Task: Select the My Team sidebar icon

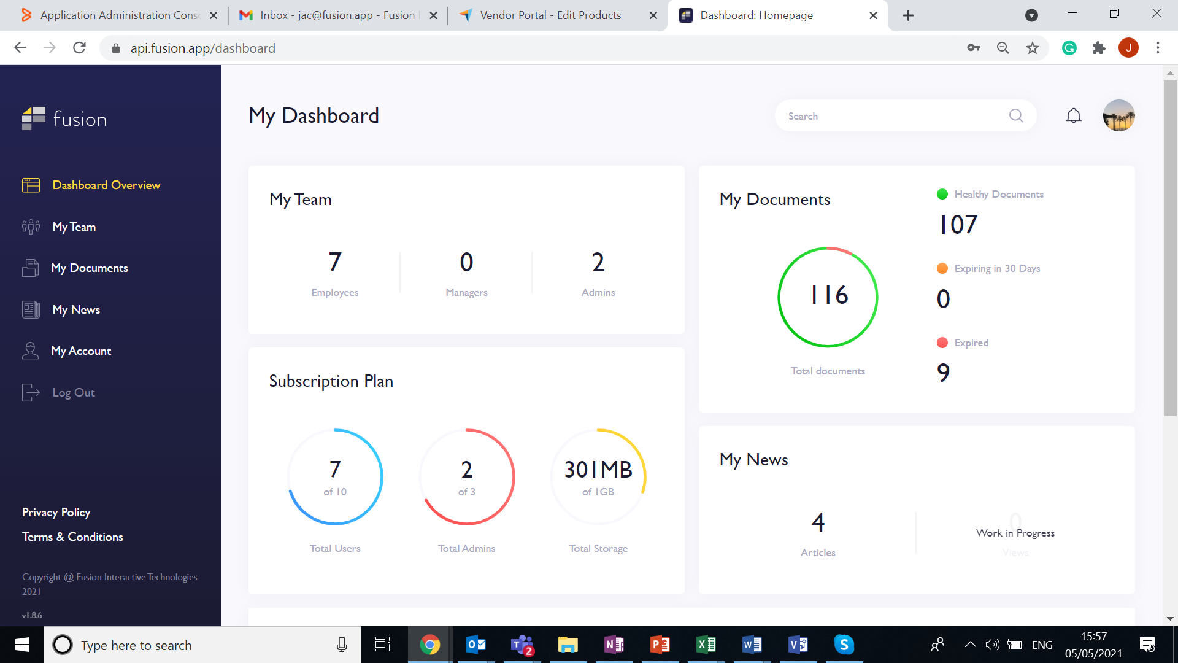Action: coord(30,227)
